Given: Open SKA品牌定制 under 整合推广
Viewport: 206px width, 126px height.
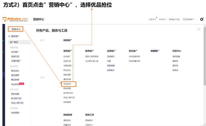Looking at the screenshot, I should [x=134, y=56].
